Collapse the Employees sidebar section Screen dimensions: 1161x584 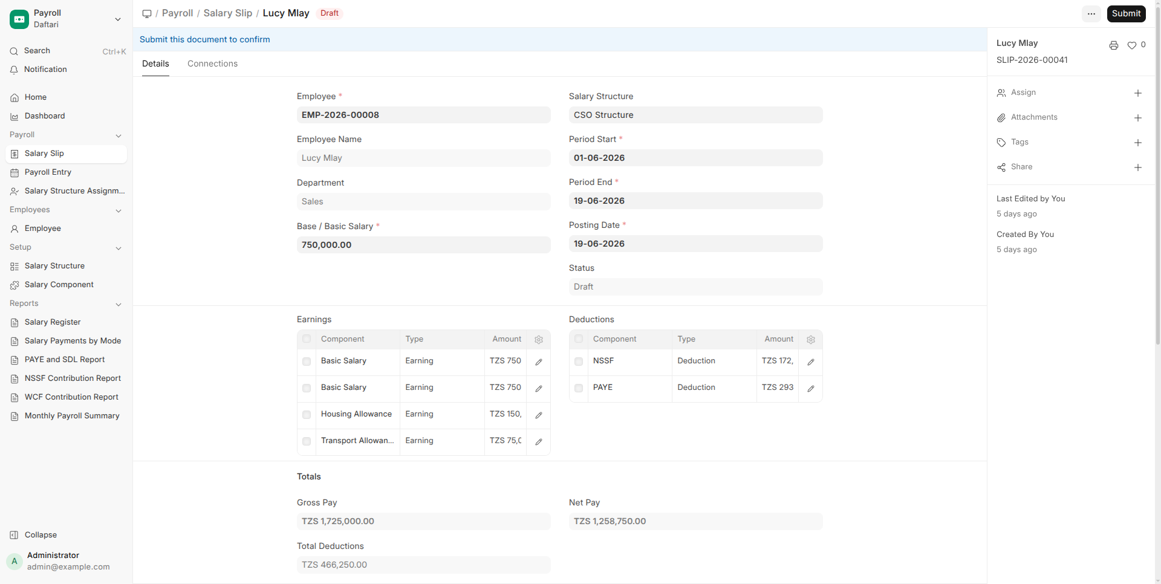tap(119, 210)
